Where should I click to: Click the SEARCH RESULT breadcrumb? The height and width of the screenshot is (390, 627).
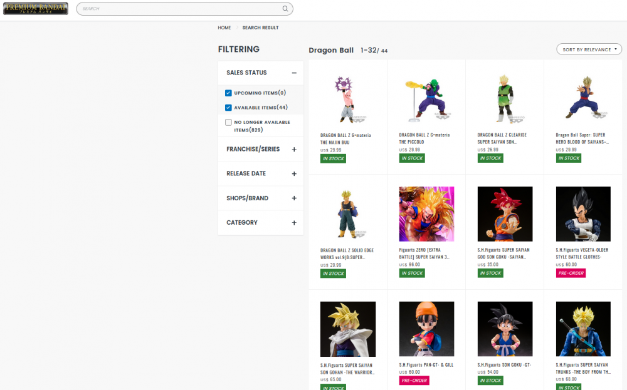click(260, 28)
